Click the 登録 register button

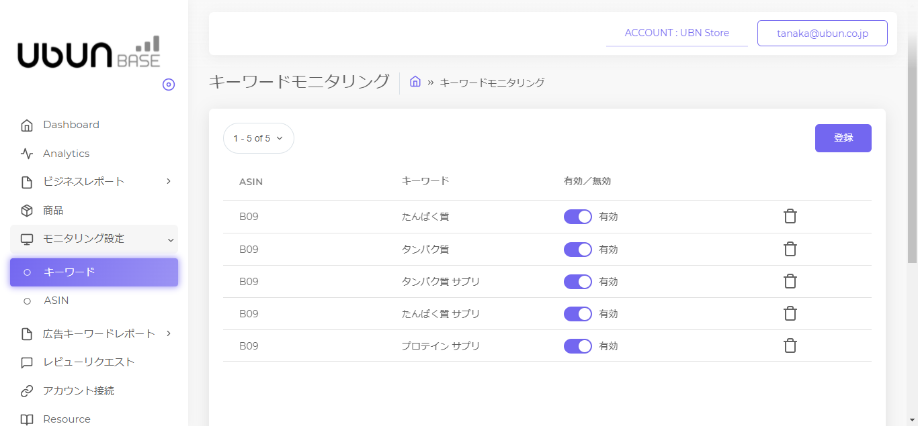click(x=843, y=138)
